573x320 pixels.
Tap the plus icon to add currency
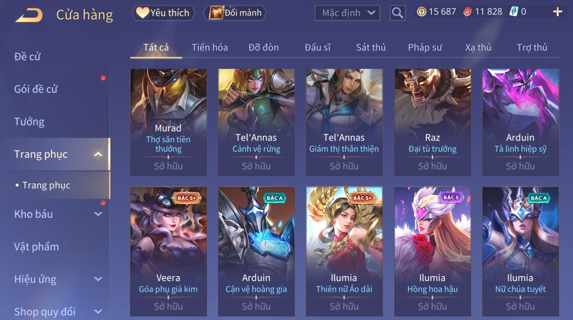click(557, 12)
